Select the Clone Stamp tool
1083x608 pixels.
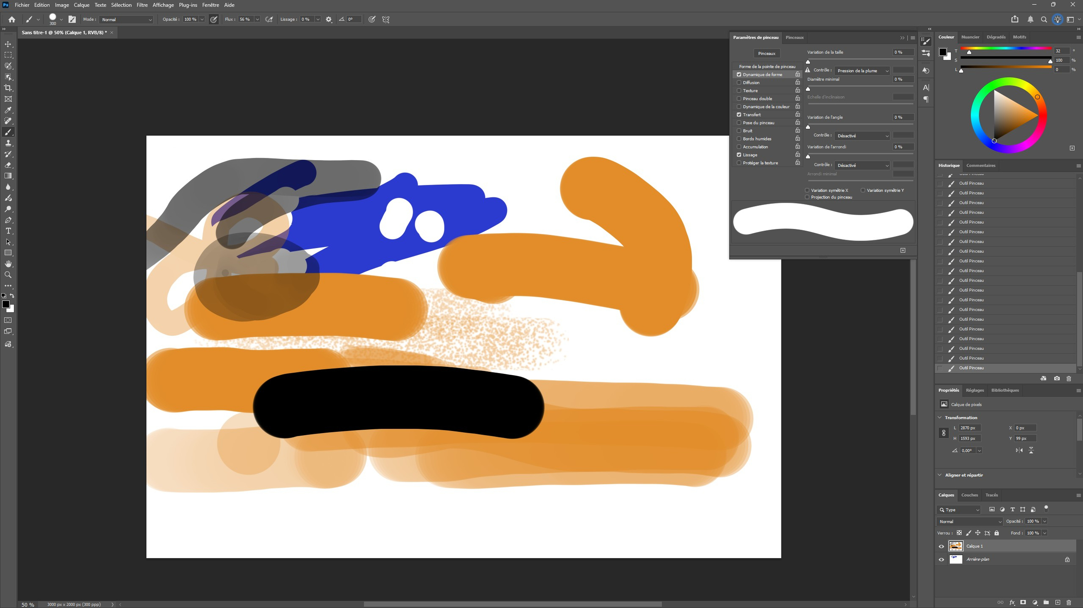[8, 143]
